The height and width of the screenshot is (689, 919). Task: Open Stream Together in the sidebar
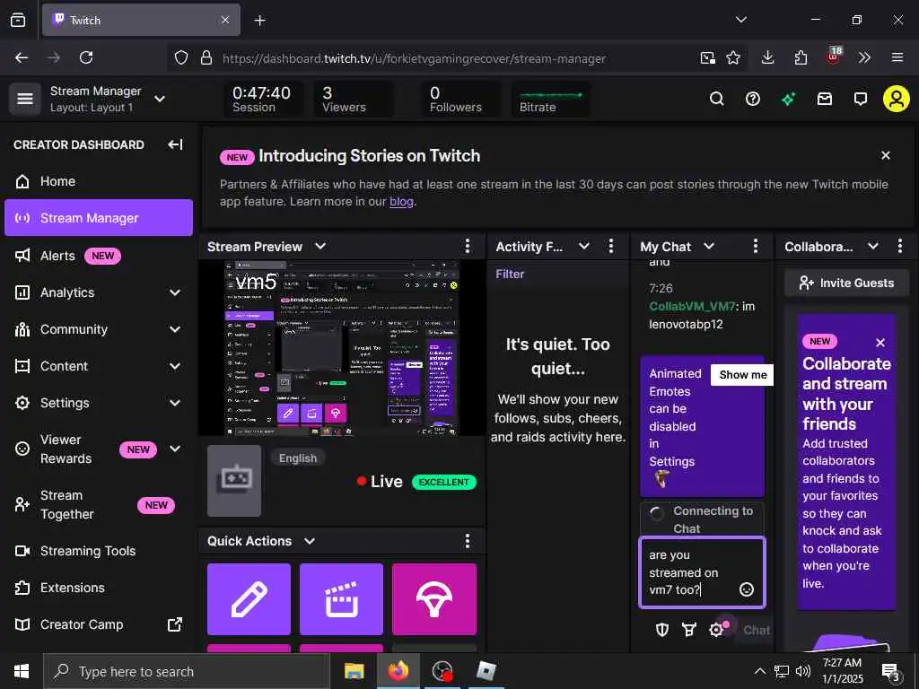tap(99, 504)
